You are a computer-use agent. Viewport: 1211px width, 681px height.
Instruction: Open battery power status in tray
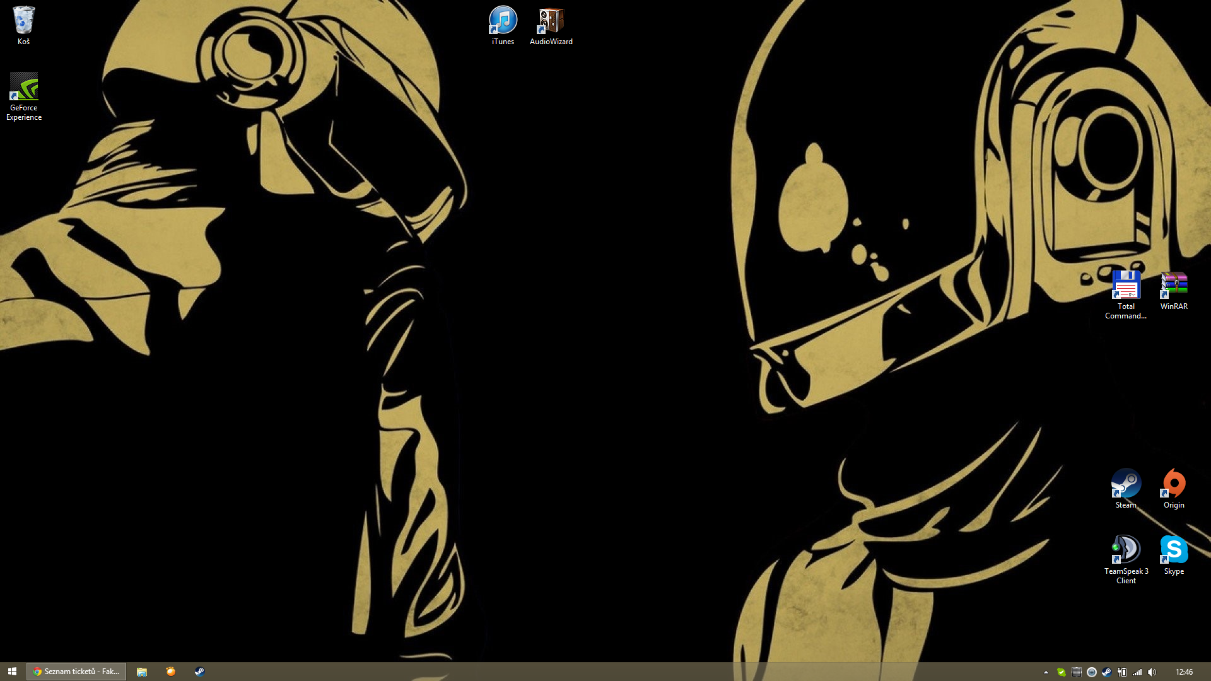tap(1122, 672)
